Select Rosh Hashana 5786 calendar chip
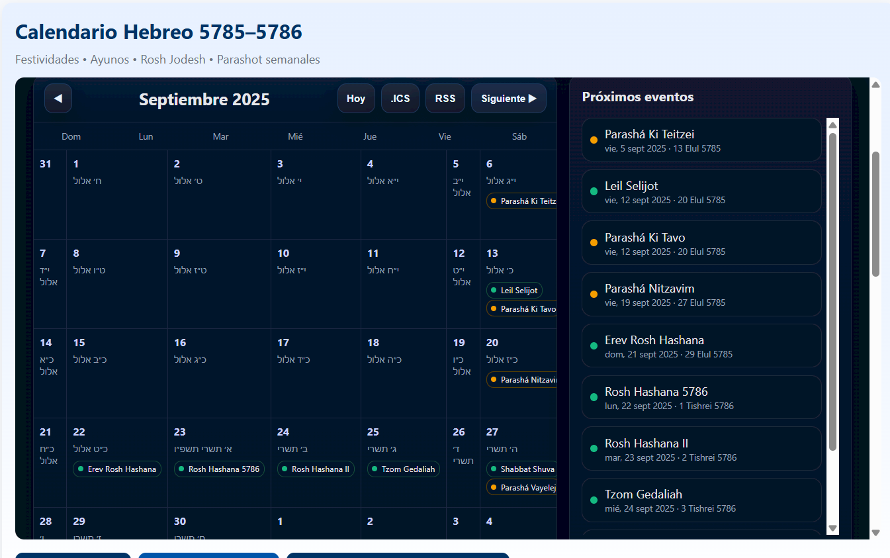 point(219,469)
